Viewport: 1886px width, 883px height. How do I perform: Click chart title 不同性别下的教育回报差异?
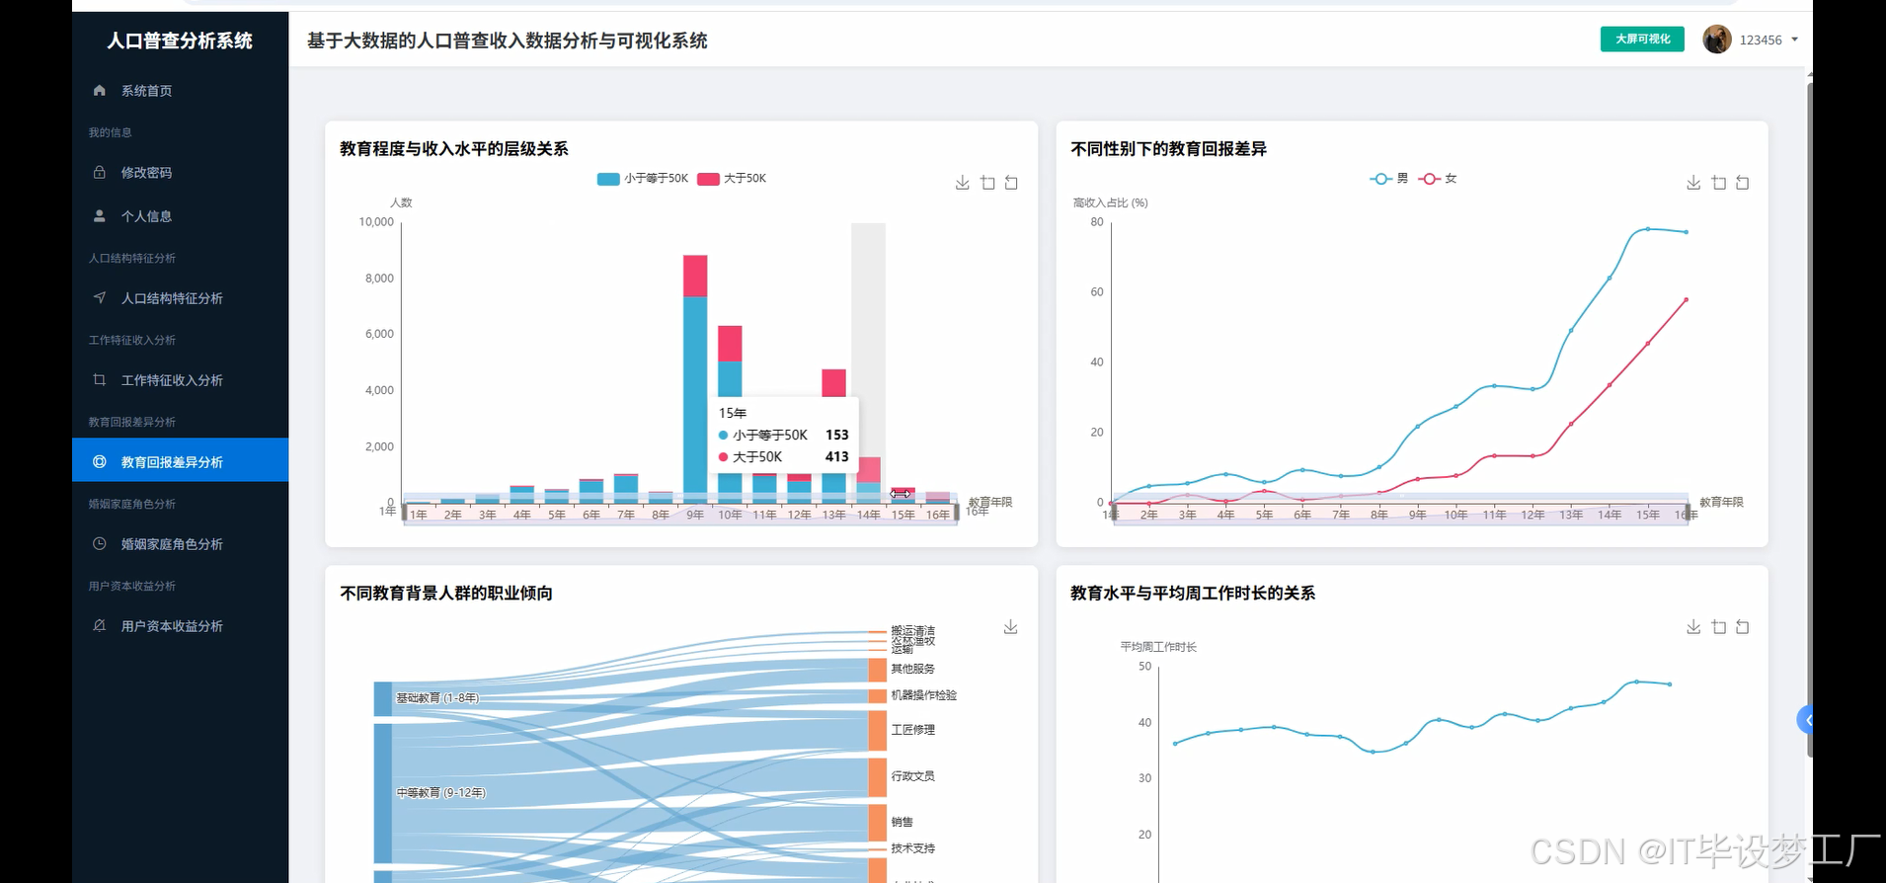click(x=1168, y=149)
